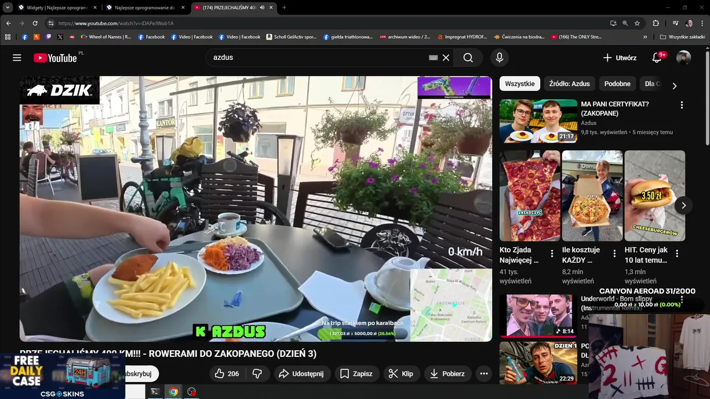Screen dimensions: 710x399
Task: Bookmark this page with star icon
Action: [637, 23]
